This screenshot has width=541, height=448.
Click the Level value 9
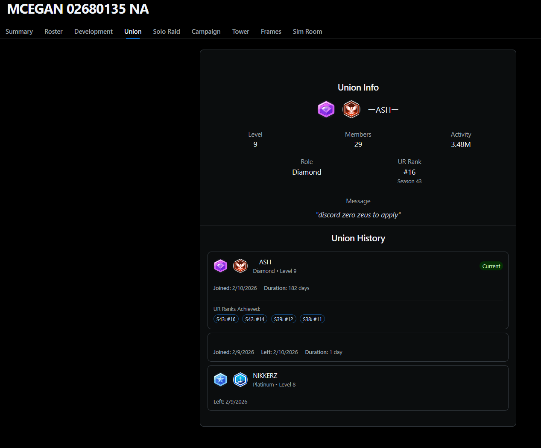[x=255, y=144]
